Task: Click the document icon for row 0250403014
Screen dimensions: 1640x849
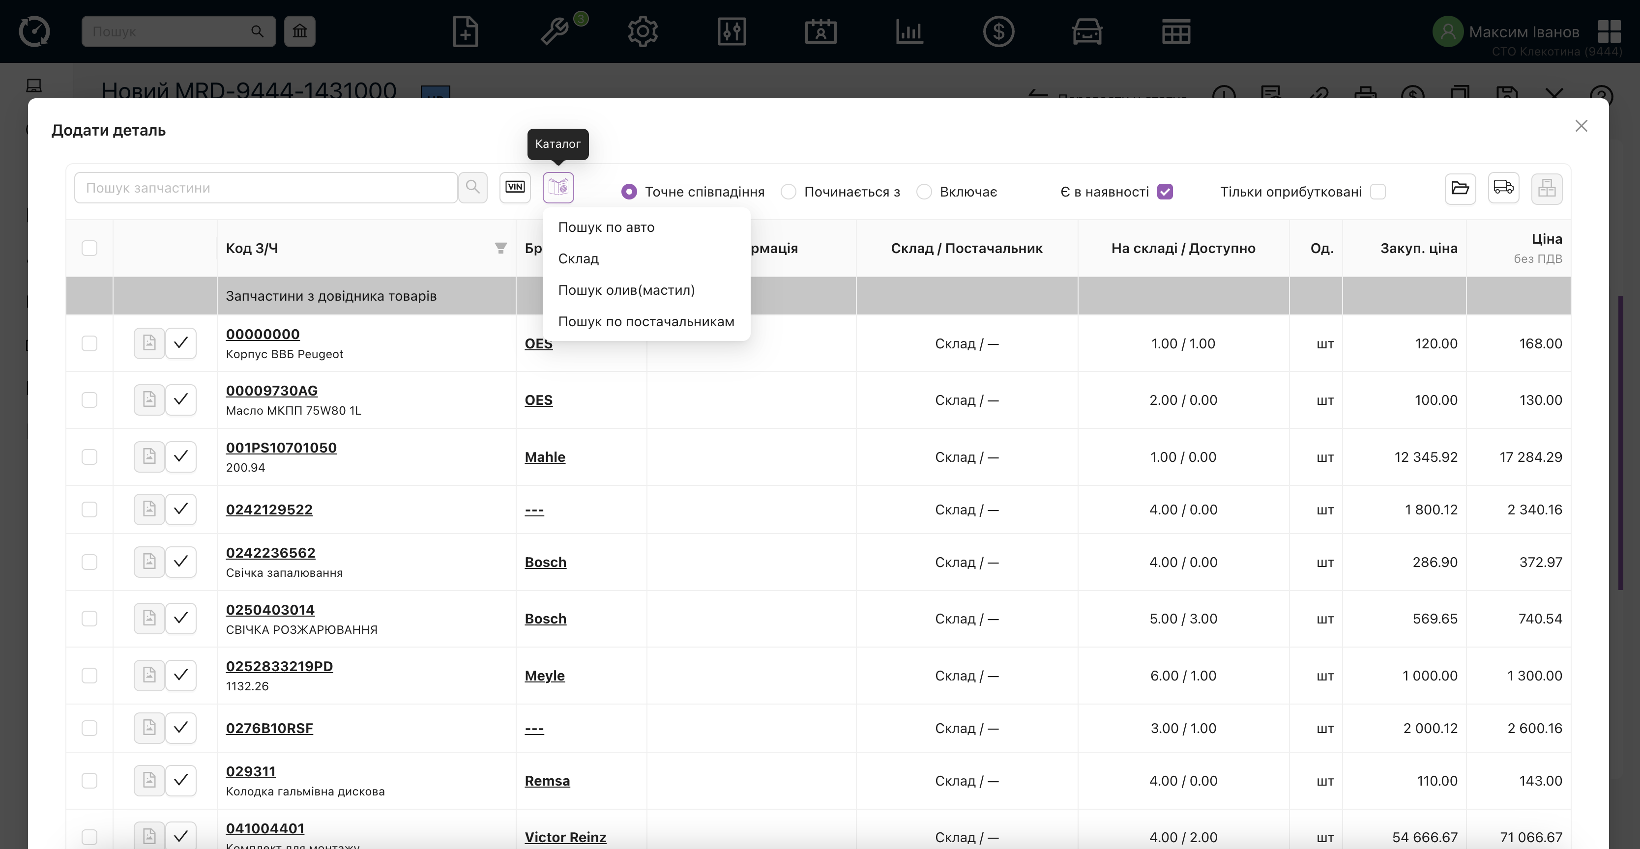Action: click(x=149, y=619)
